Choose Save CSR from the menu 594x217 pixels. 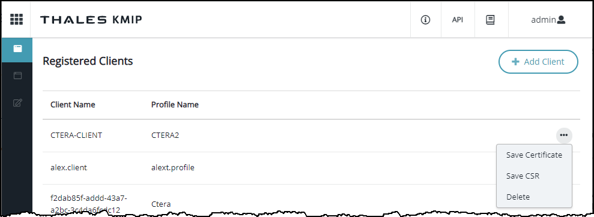tap(523, 176)
